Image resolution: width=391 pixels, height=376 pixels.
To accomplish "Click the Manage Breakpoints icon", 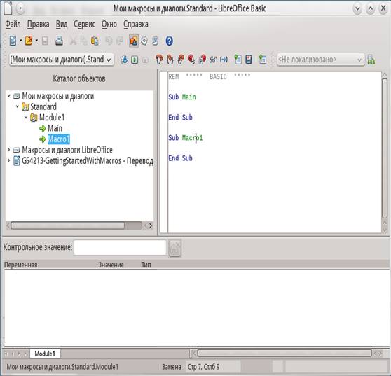I will (x=203, y=60).
